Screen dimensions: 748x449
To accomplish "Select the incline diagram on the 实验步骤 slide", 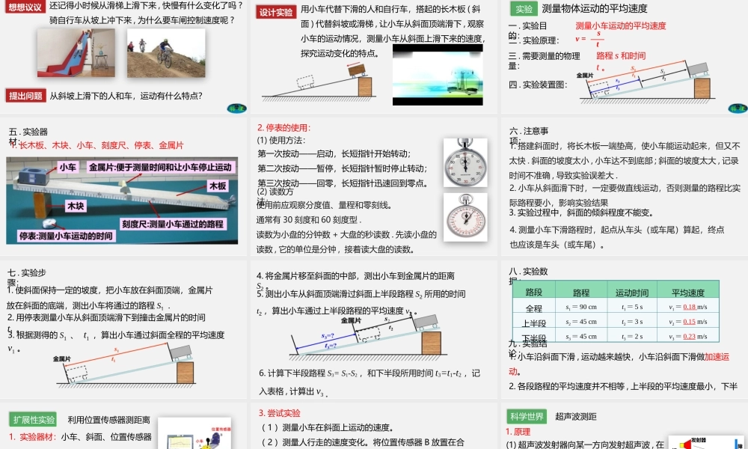I will 125,367.
